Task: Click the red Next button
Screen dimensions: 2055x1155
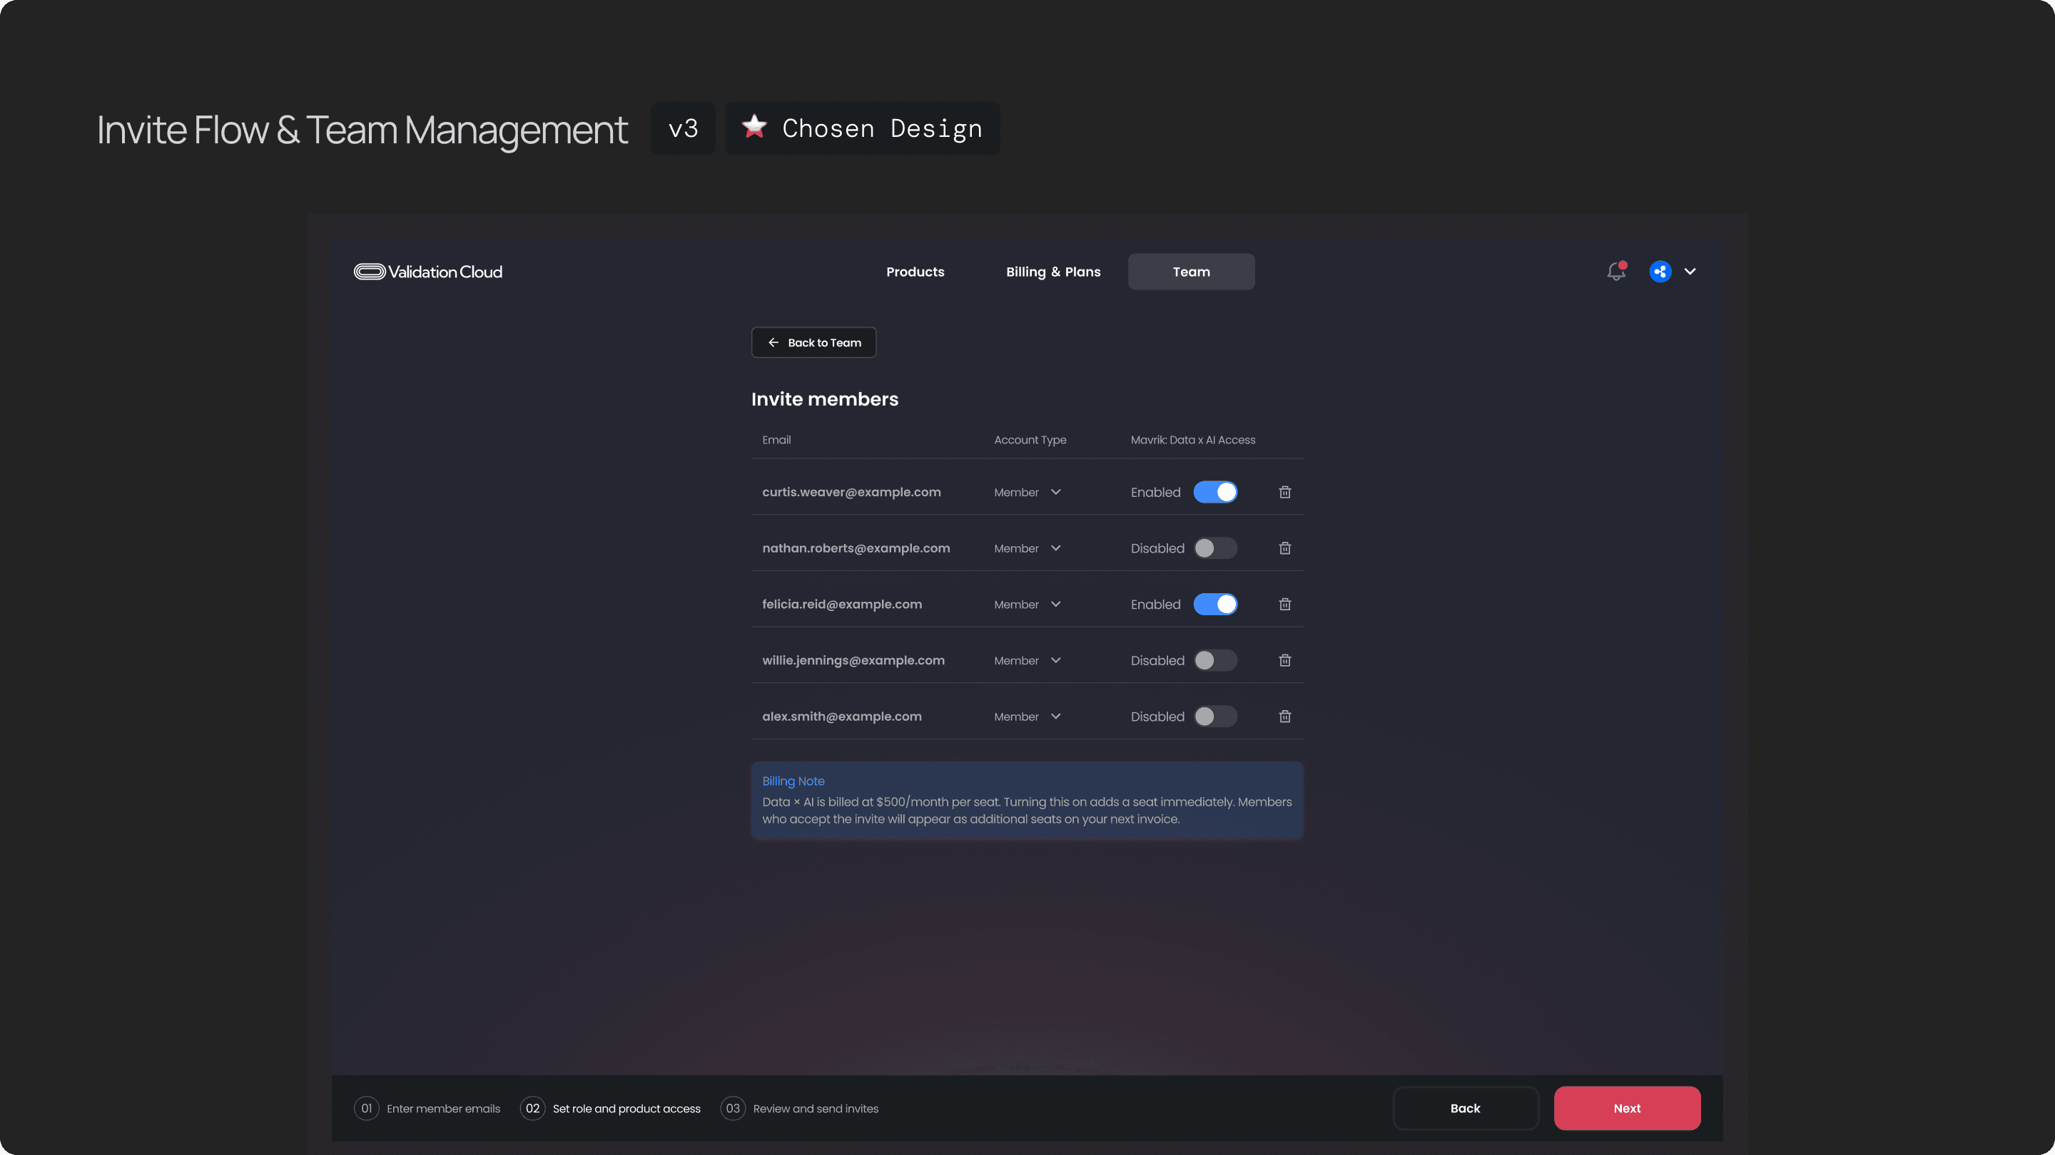Action: click(1627, 1108)
